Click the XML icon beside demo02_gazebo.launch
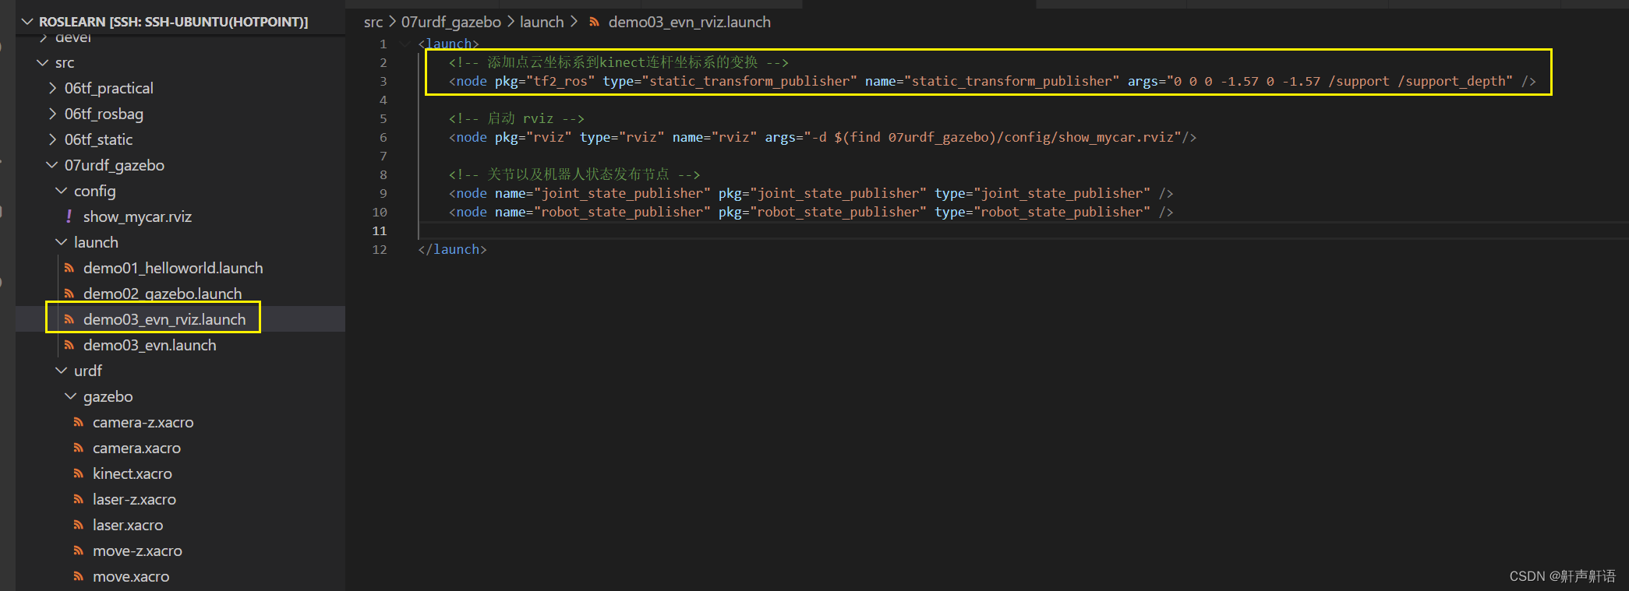The image size is (1629, 591). point(69,294)
